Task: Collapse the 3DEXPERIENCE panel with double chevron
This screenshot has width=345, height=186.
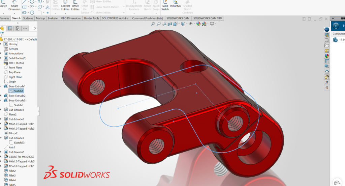Action: click(333, 19)
